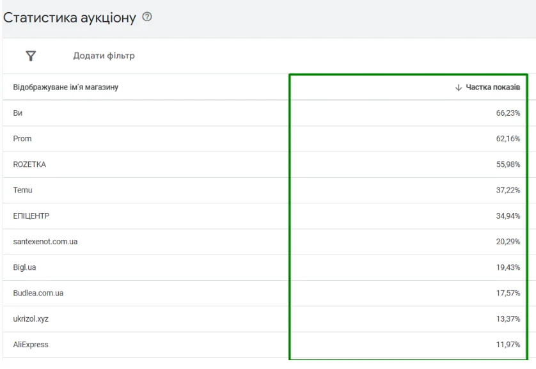Open help icon next to Статистика аукціону
This screenshot has height=369, width=536.
[147, 17]
